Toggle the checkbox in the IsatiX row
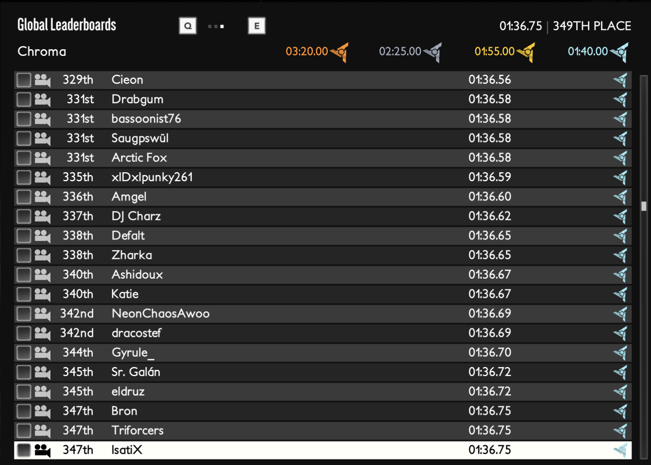651x465 pixels. click(x=23, y=450)
